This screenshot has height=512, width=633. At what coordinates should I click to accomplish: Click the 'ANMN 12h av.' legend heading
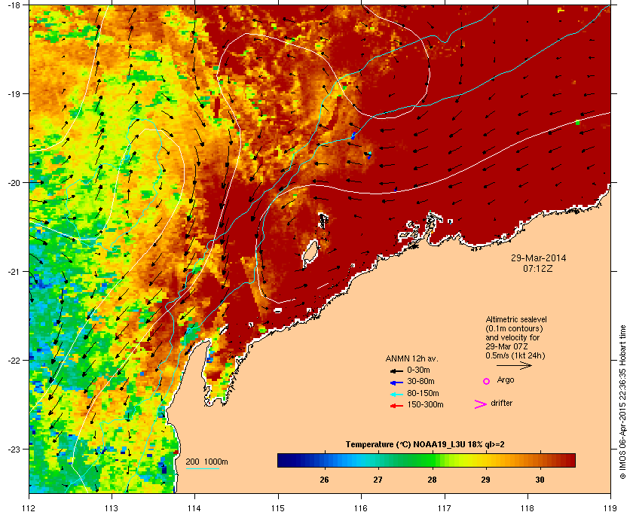(411, 358)
